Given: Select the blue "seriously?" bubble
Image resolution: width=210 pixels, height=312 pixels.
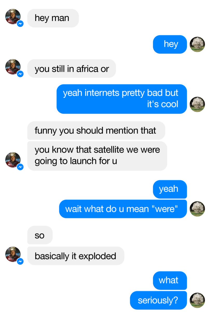Looking at the screenshot, I should click(158, 300).
